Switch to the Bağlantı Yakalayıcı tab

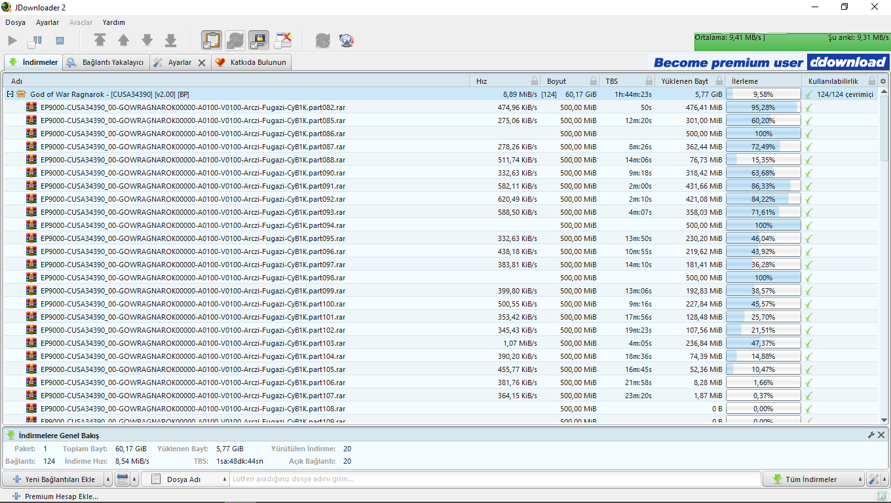pos(105,63)
